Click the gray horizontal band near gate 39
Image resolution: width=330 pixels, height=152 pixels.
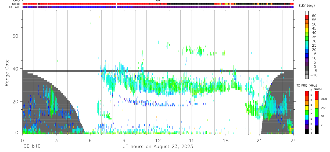[x=158, y=71]
